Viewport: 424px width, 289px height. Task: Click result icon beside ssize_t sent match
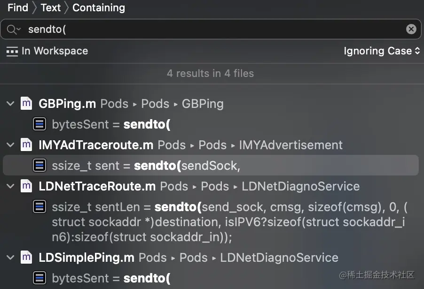tap(40, 166)
